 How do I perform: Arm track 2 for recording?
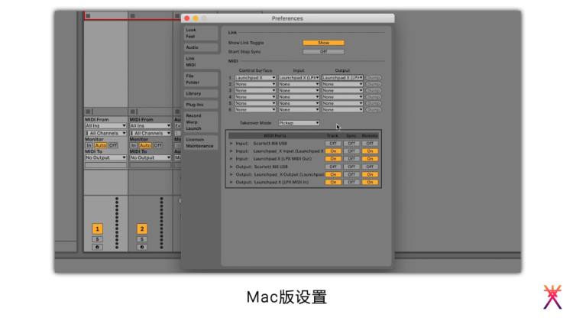(x=142, y=248)
